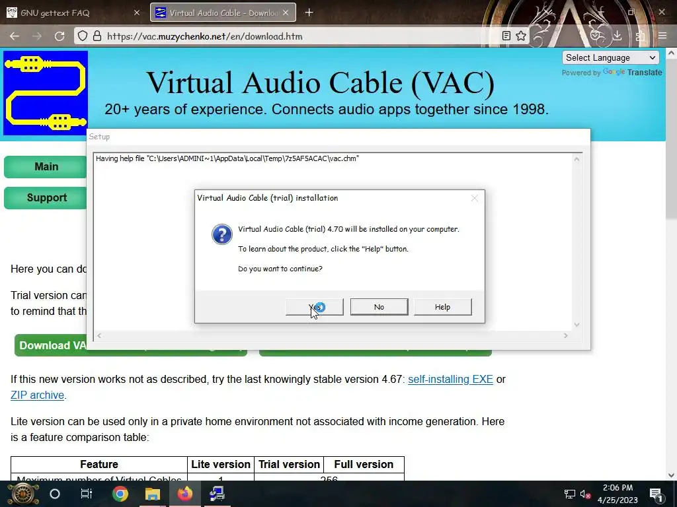The height and width of the screenshot is (507, 677).
Task: Decline installation with the No button
Action: click(379, 307)
